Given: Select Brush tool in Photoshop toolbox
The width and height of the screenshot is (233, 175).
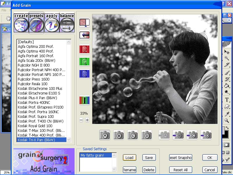Looking at the screenshot, I should click(227, 73).
